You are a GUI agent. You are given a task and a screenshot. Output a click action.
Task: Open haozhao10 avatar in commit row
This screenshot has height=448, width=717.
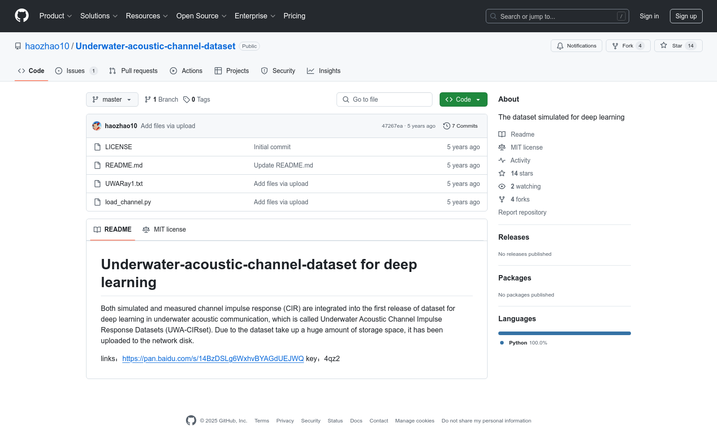pos(97,126)
